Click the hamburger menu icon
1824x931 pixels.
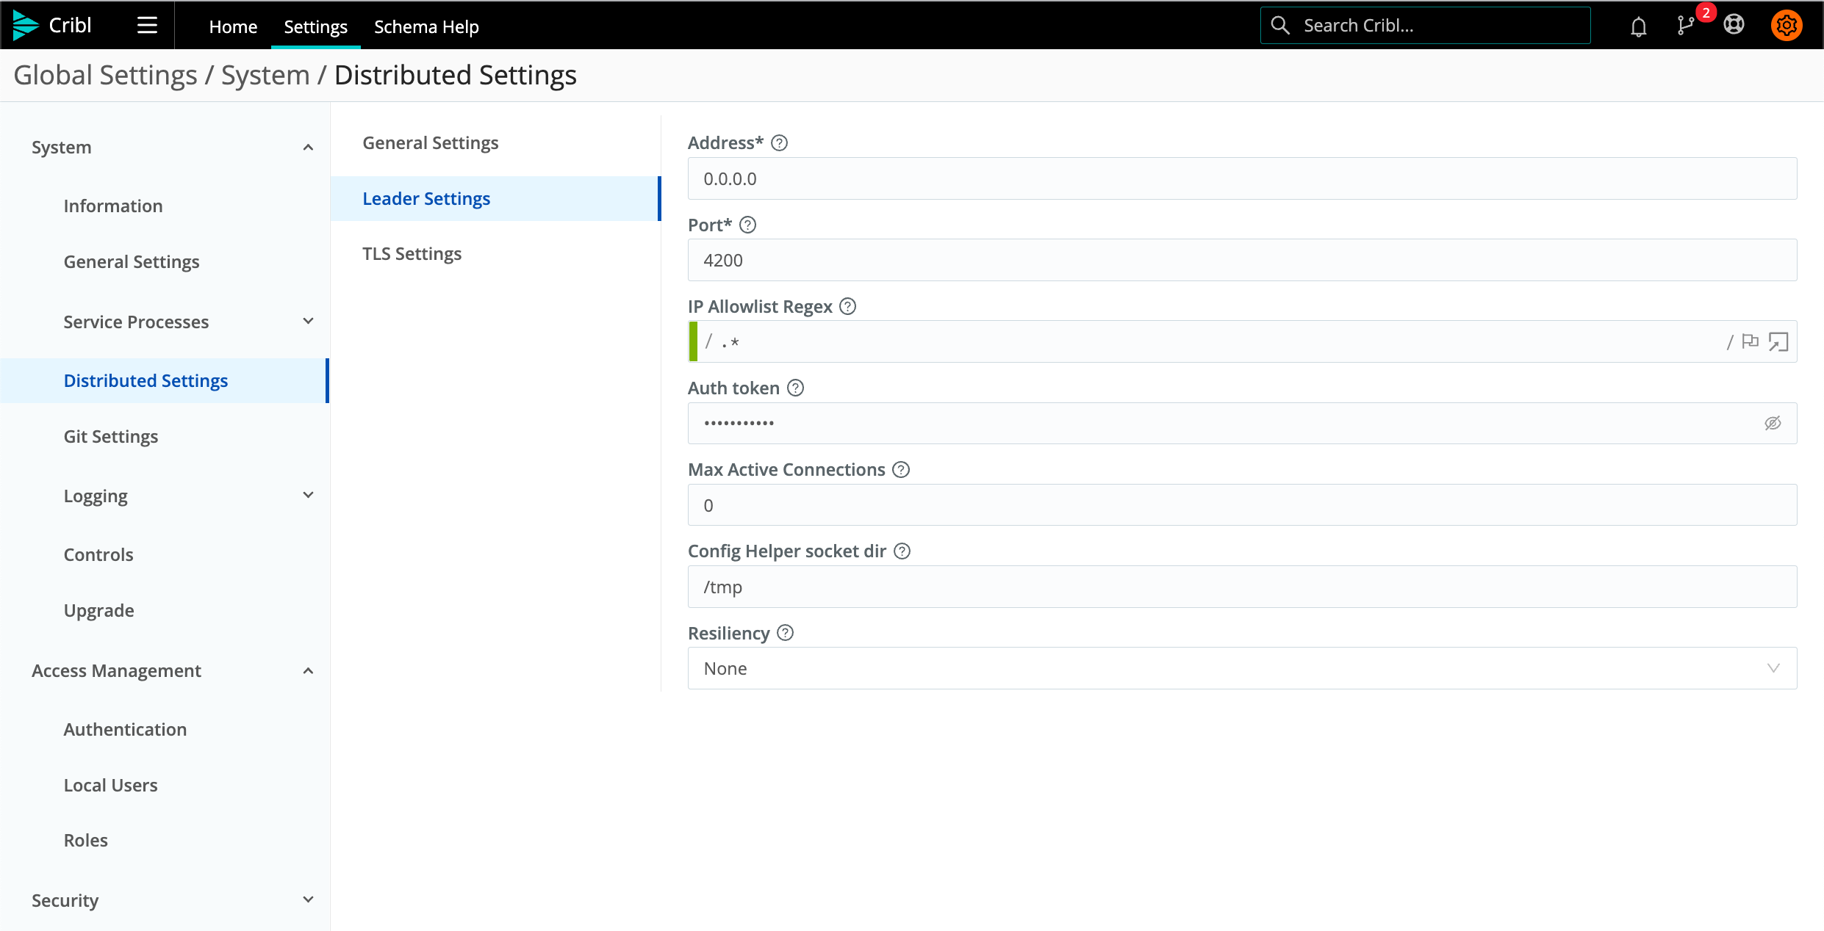(147, 26)
